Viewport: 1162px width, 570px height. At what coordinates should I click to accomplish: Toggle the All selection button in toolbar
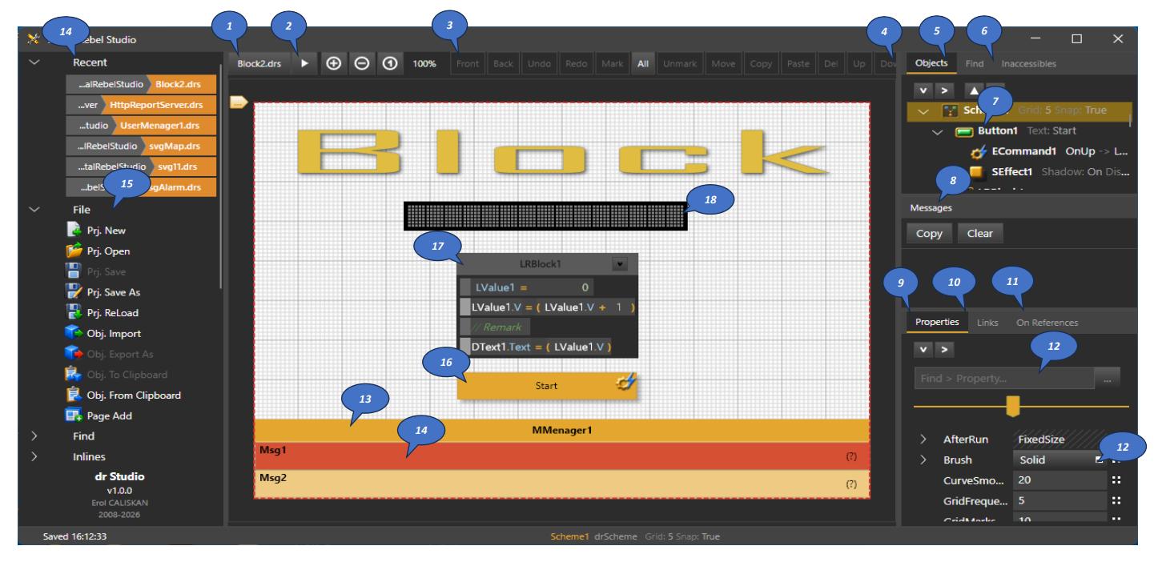pyautogui.click(x=643, y=63)
